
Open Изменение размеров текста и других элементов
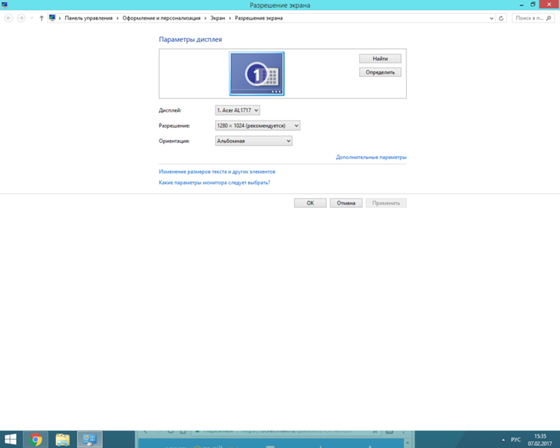pyautogui.click(x=217, y=171)
